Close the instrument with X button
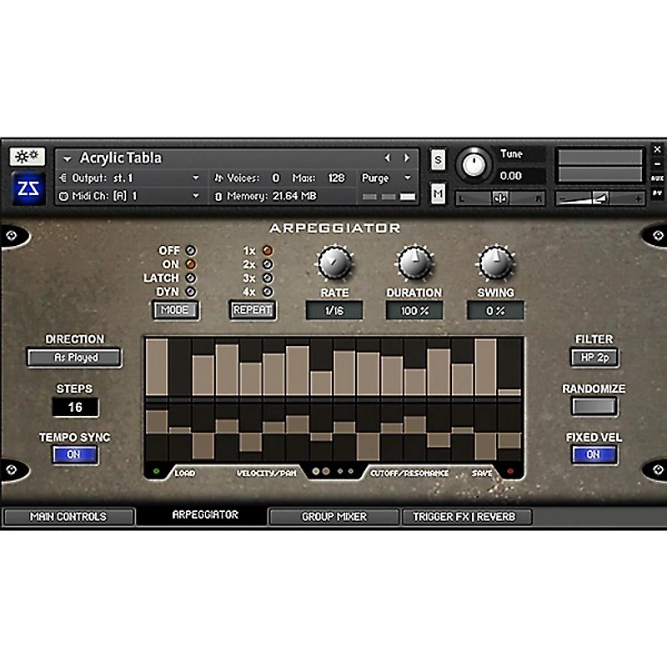 click(657, 149)
